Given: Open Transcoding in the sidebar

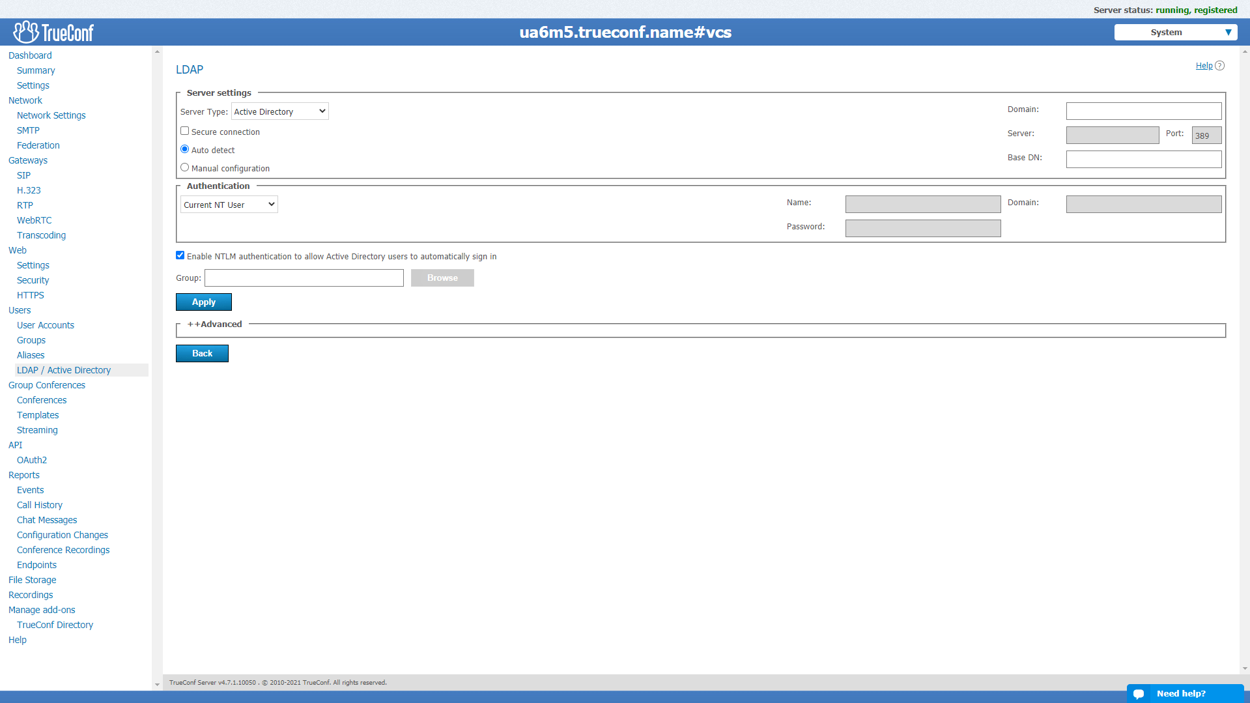Looking at the screenshot, I should click(41, 235).
